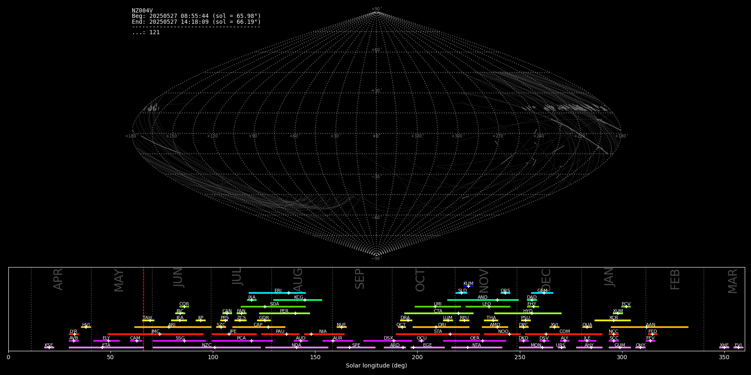This screenshot has height=375, width=751.
Task: Click the NDA shower activity bar
Action: pos(297,347)
